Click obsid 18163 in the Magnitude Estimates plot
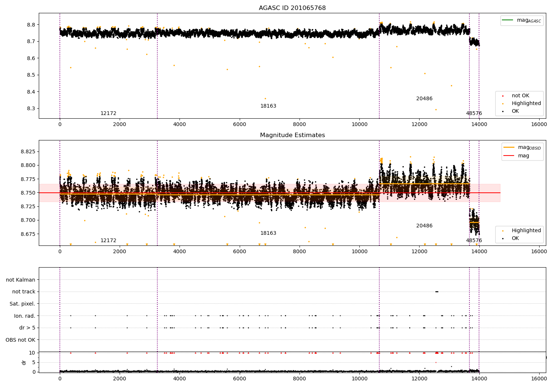This screenshot has height=387, width=554. tap(268, 233)
